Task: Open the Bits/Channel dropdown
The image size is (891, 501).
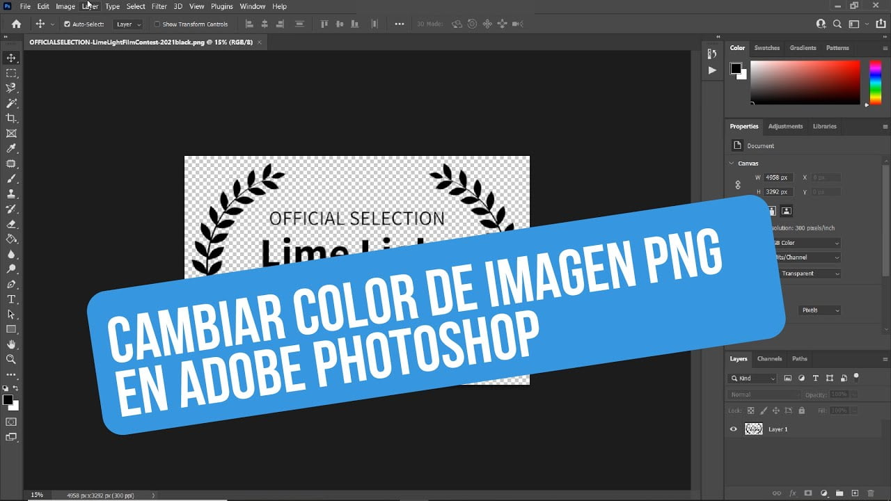Action: coord(807,257)
